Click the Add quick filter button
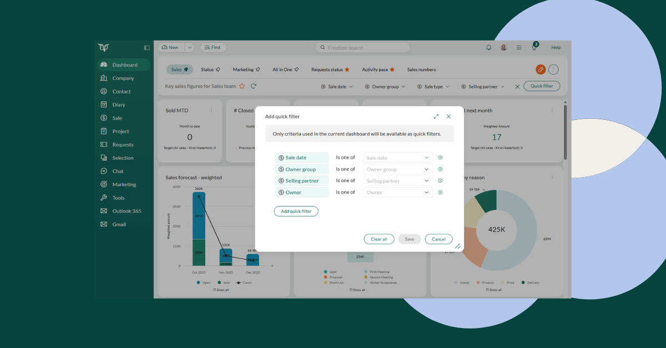The image size is (666, 348). pos(296,211)
